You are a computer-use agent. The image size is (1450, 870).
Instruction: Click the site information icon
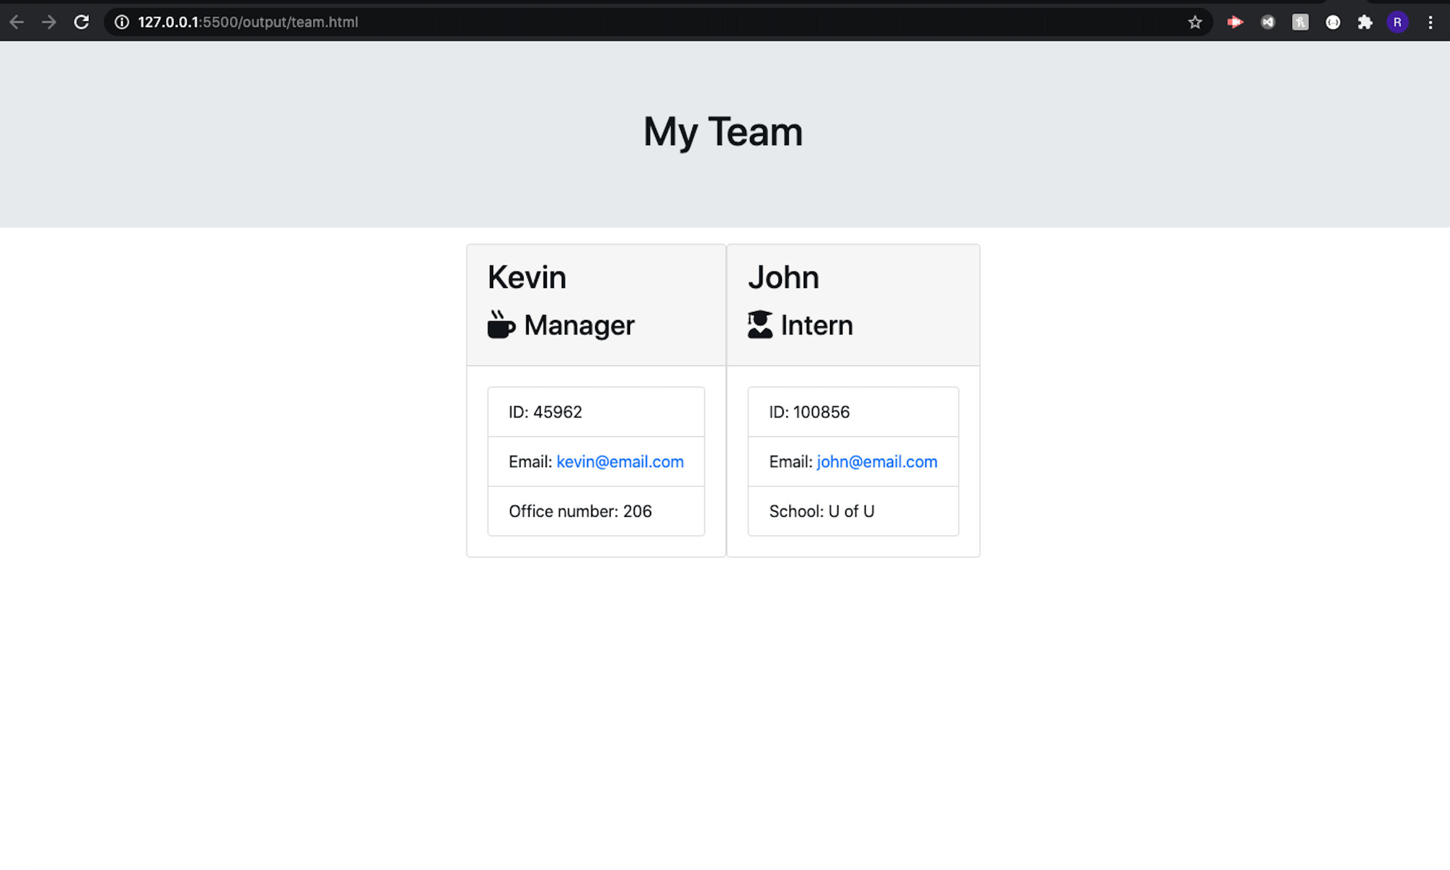[122, 22]
